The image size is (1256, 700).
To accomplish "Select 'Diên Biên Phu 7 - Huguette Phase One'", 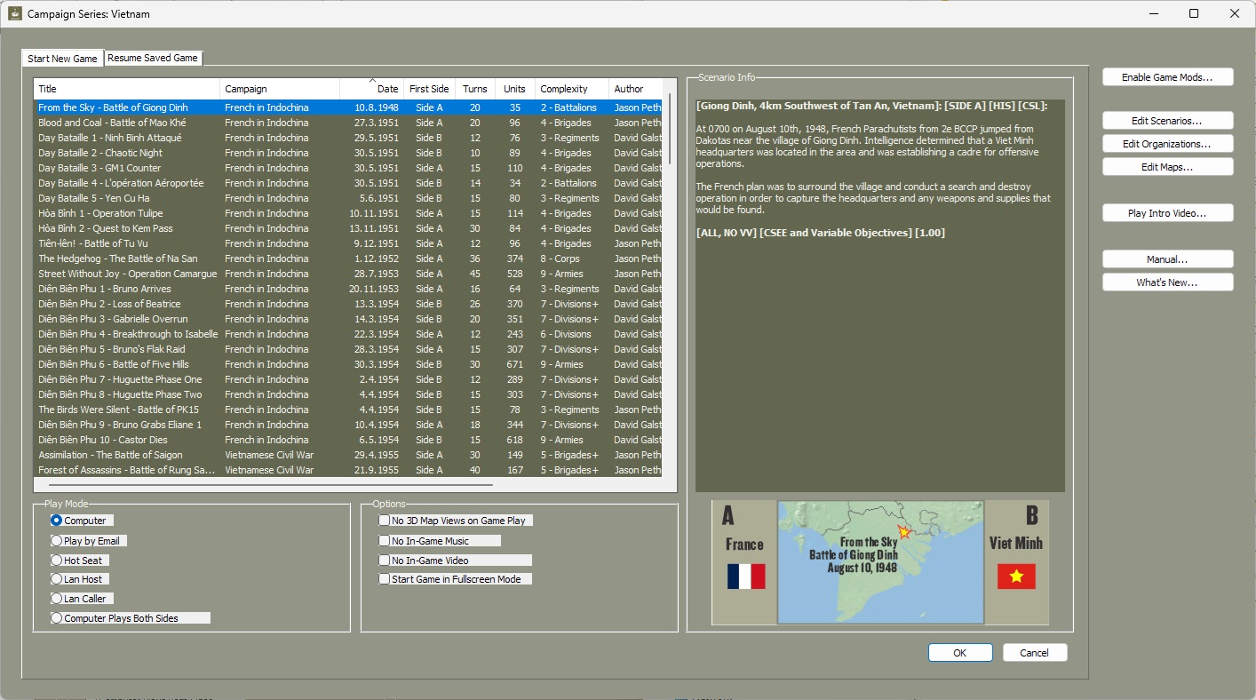I will 348,379.
